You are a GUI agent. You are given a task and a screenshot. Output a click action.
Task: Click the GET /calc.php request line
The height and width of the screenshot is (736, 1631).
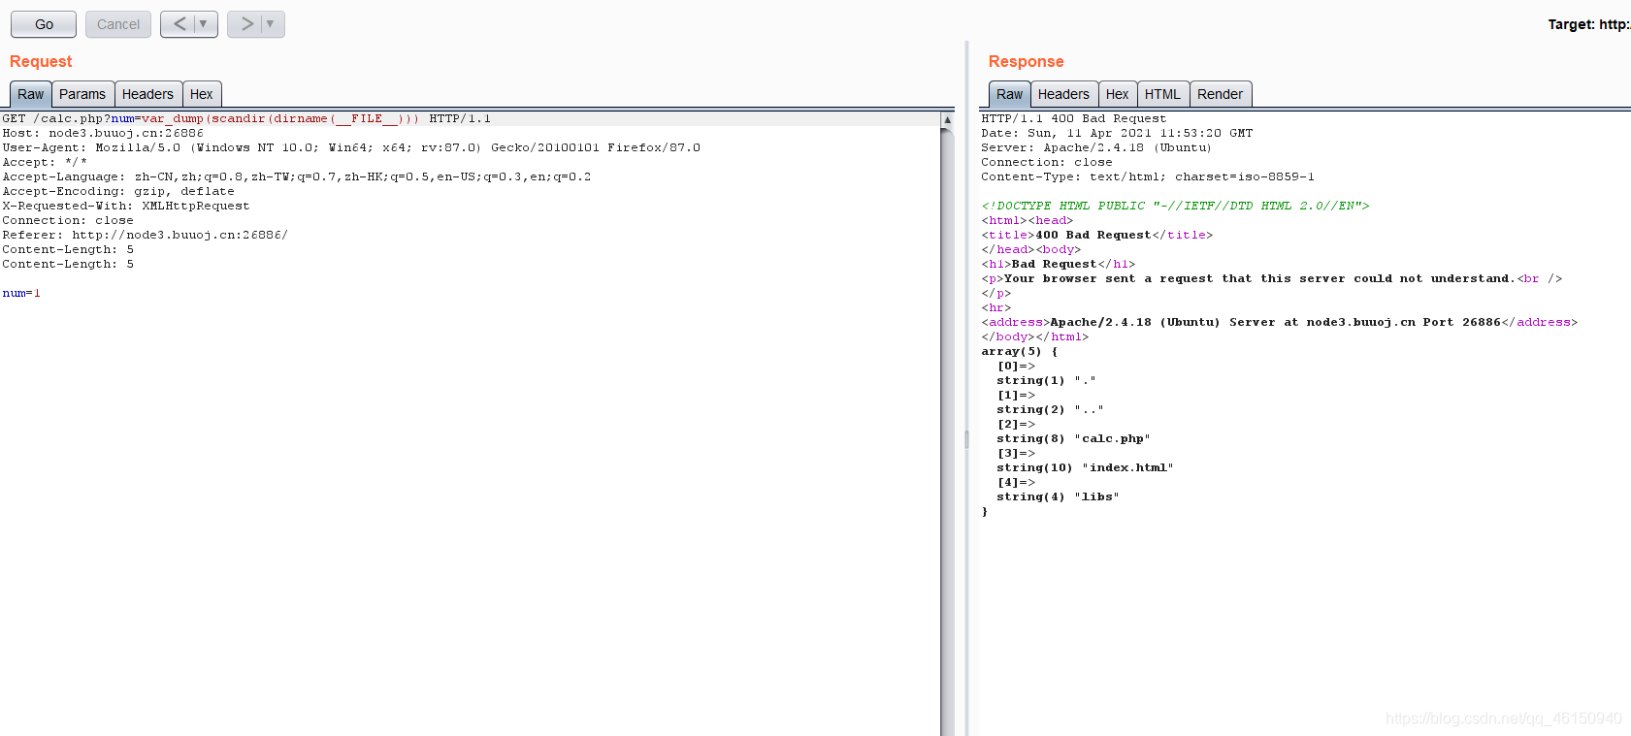(x=246, y=118)
